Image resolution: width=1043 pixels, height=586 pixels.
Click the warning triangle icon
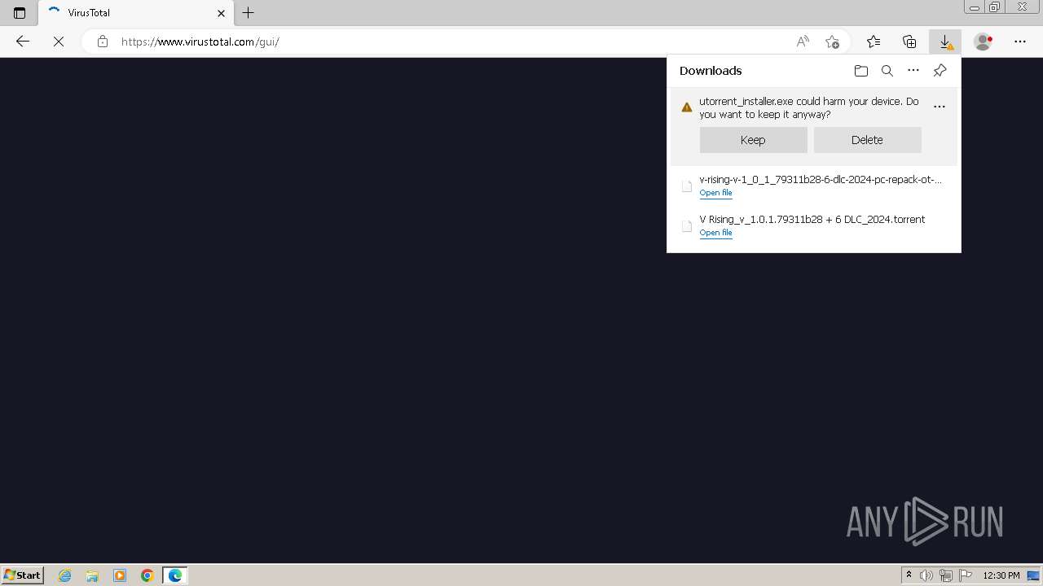pyautogui.click(x=687, y=107)
